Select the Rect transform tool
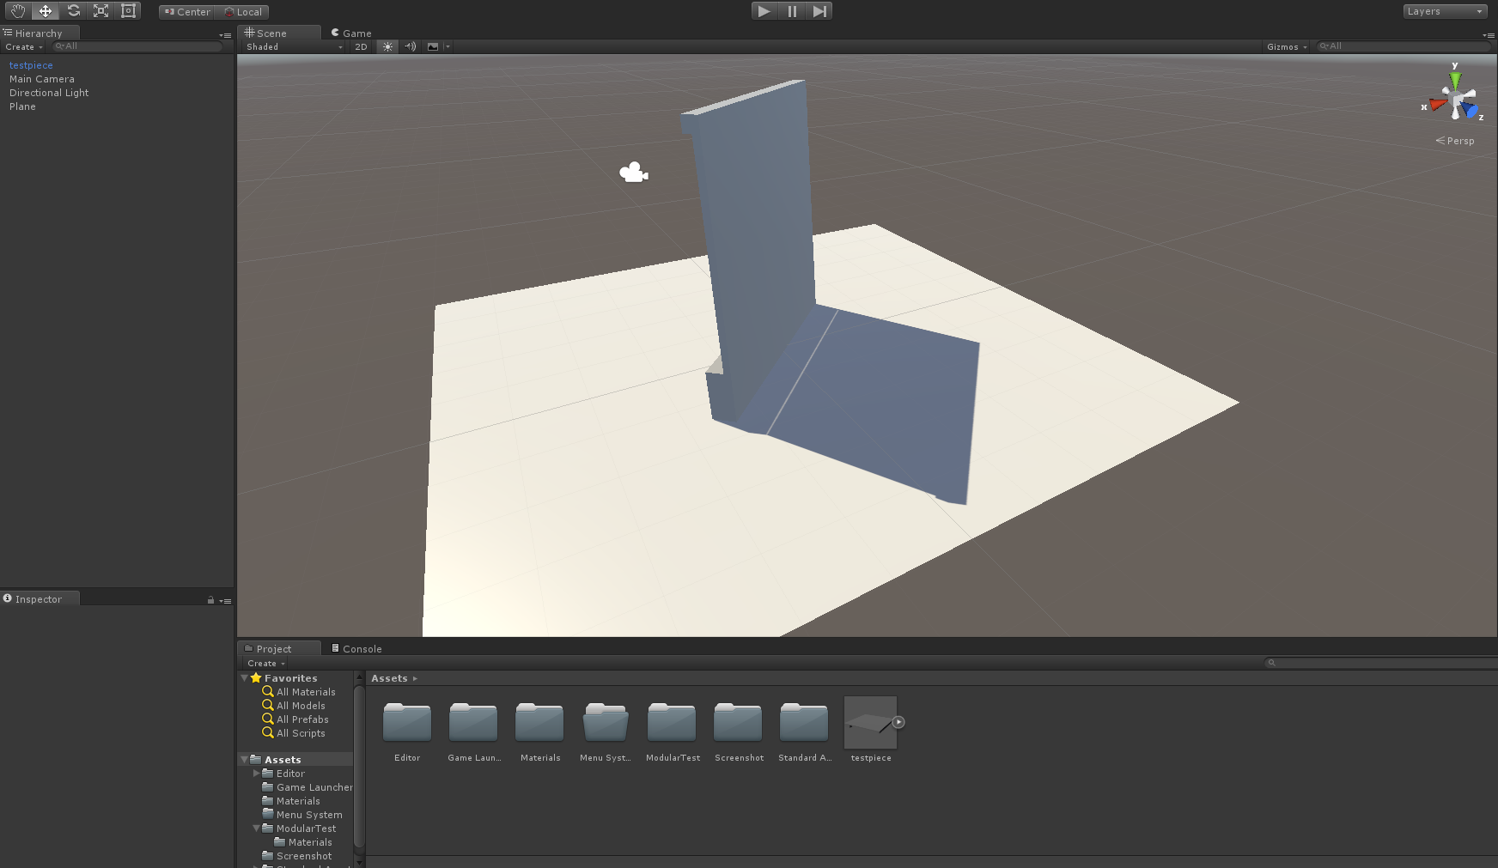The image size is (1498, 868). click(x=128, y=11)
